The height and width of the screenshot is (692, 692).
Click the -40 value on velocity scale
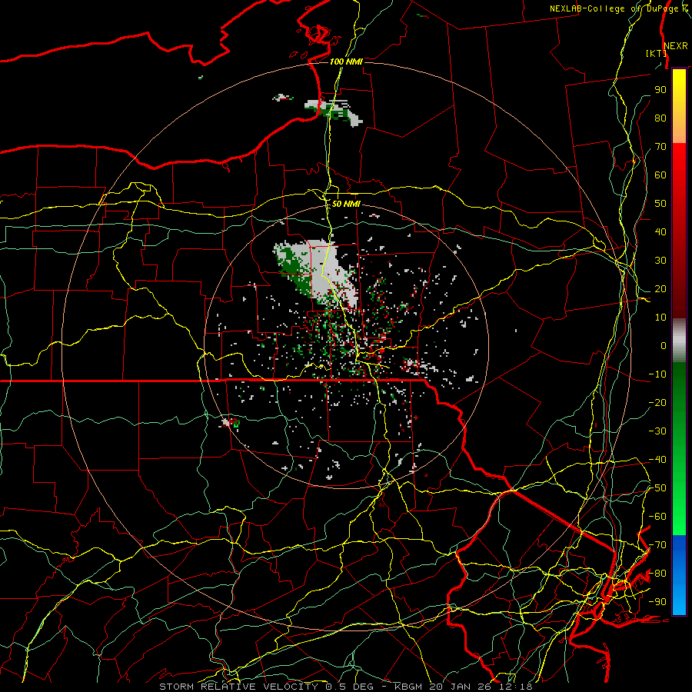coord(657,460)
